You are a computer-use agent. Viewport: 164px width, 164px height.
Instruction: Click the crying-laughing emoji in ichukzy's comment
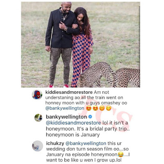coord(121,155)
